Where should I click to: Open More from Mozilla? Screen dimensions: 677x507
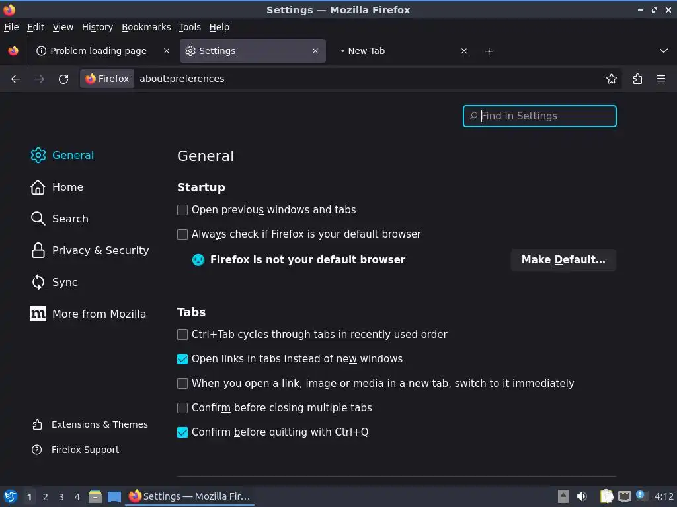(x=88, y=314)
